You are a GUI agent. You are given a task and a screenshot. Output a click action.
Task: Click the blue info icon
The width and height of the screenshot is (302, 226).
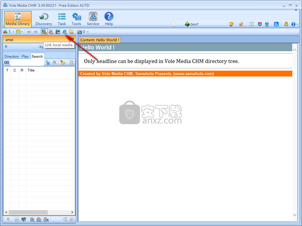tap(293, 24)
